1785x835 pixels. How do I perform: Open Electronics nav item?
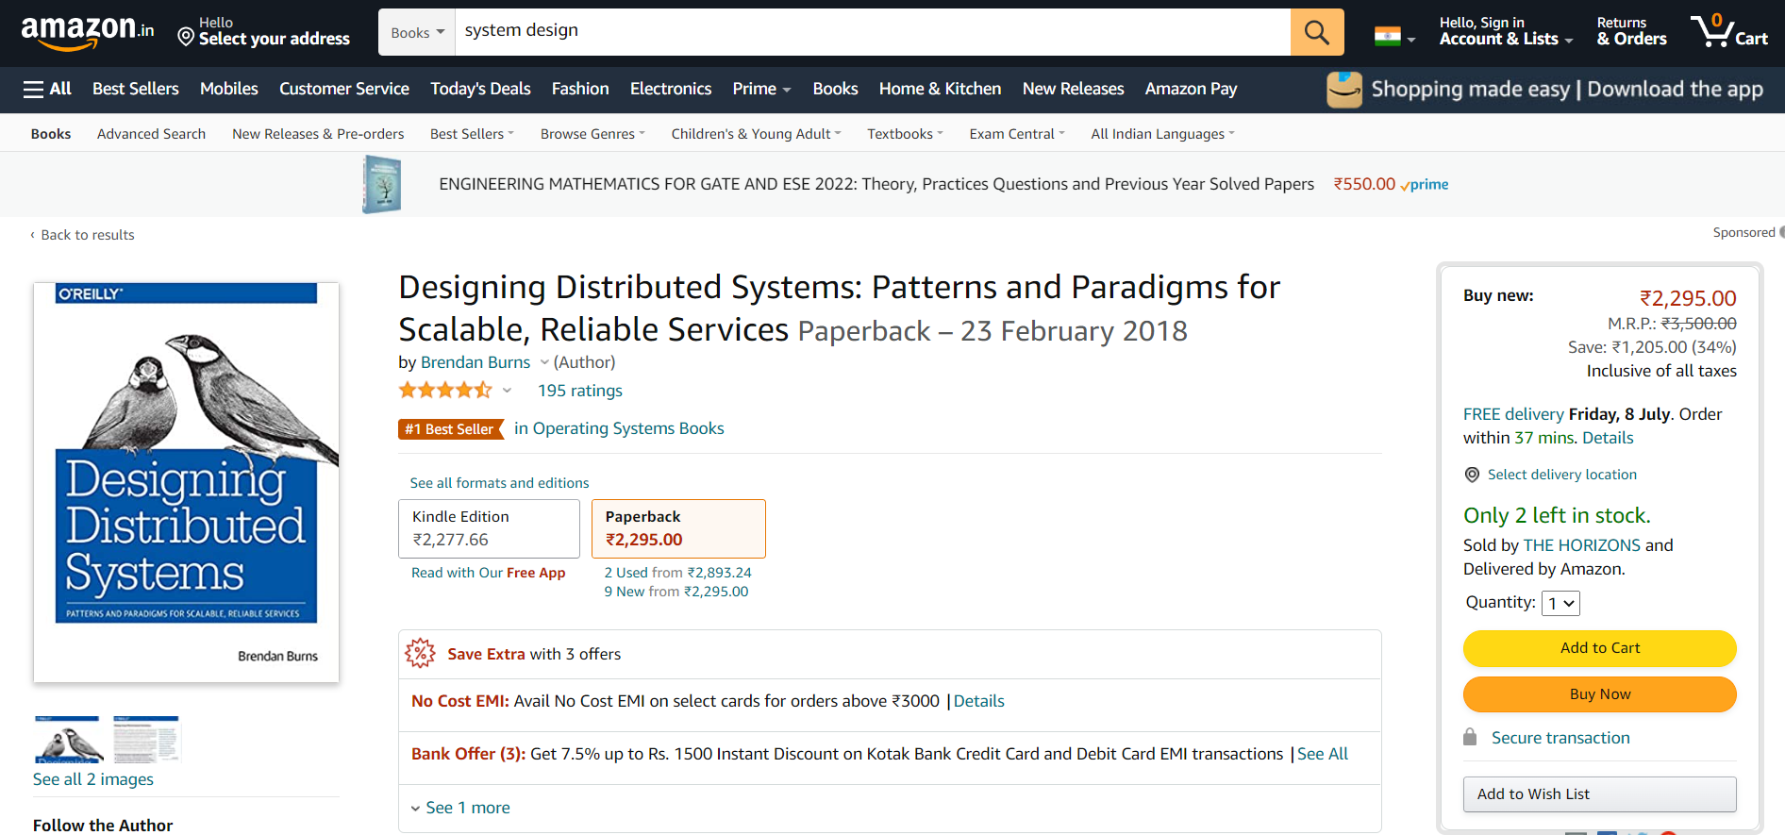(x=671, y=89)
